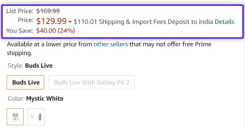Click the Price label beside $129.99

coord(26,20)
